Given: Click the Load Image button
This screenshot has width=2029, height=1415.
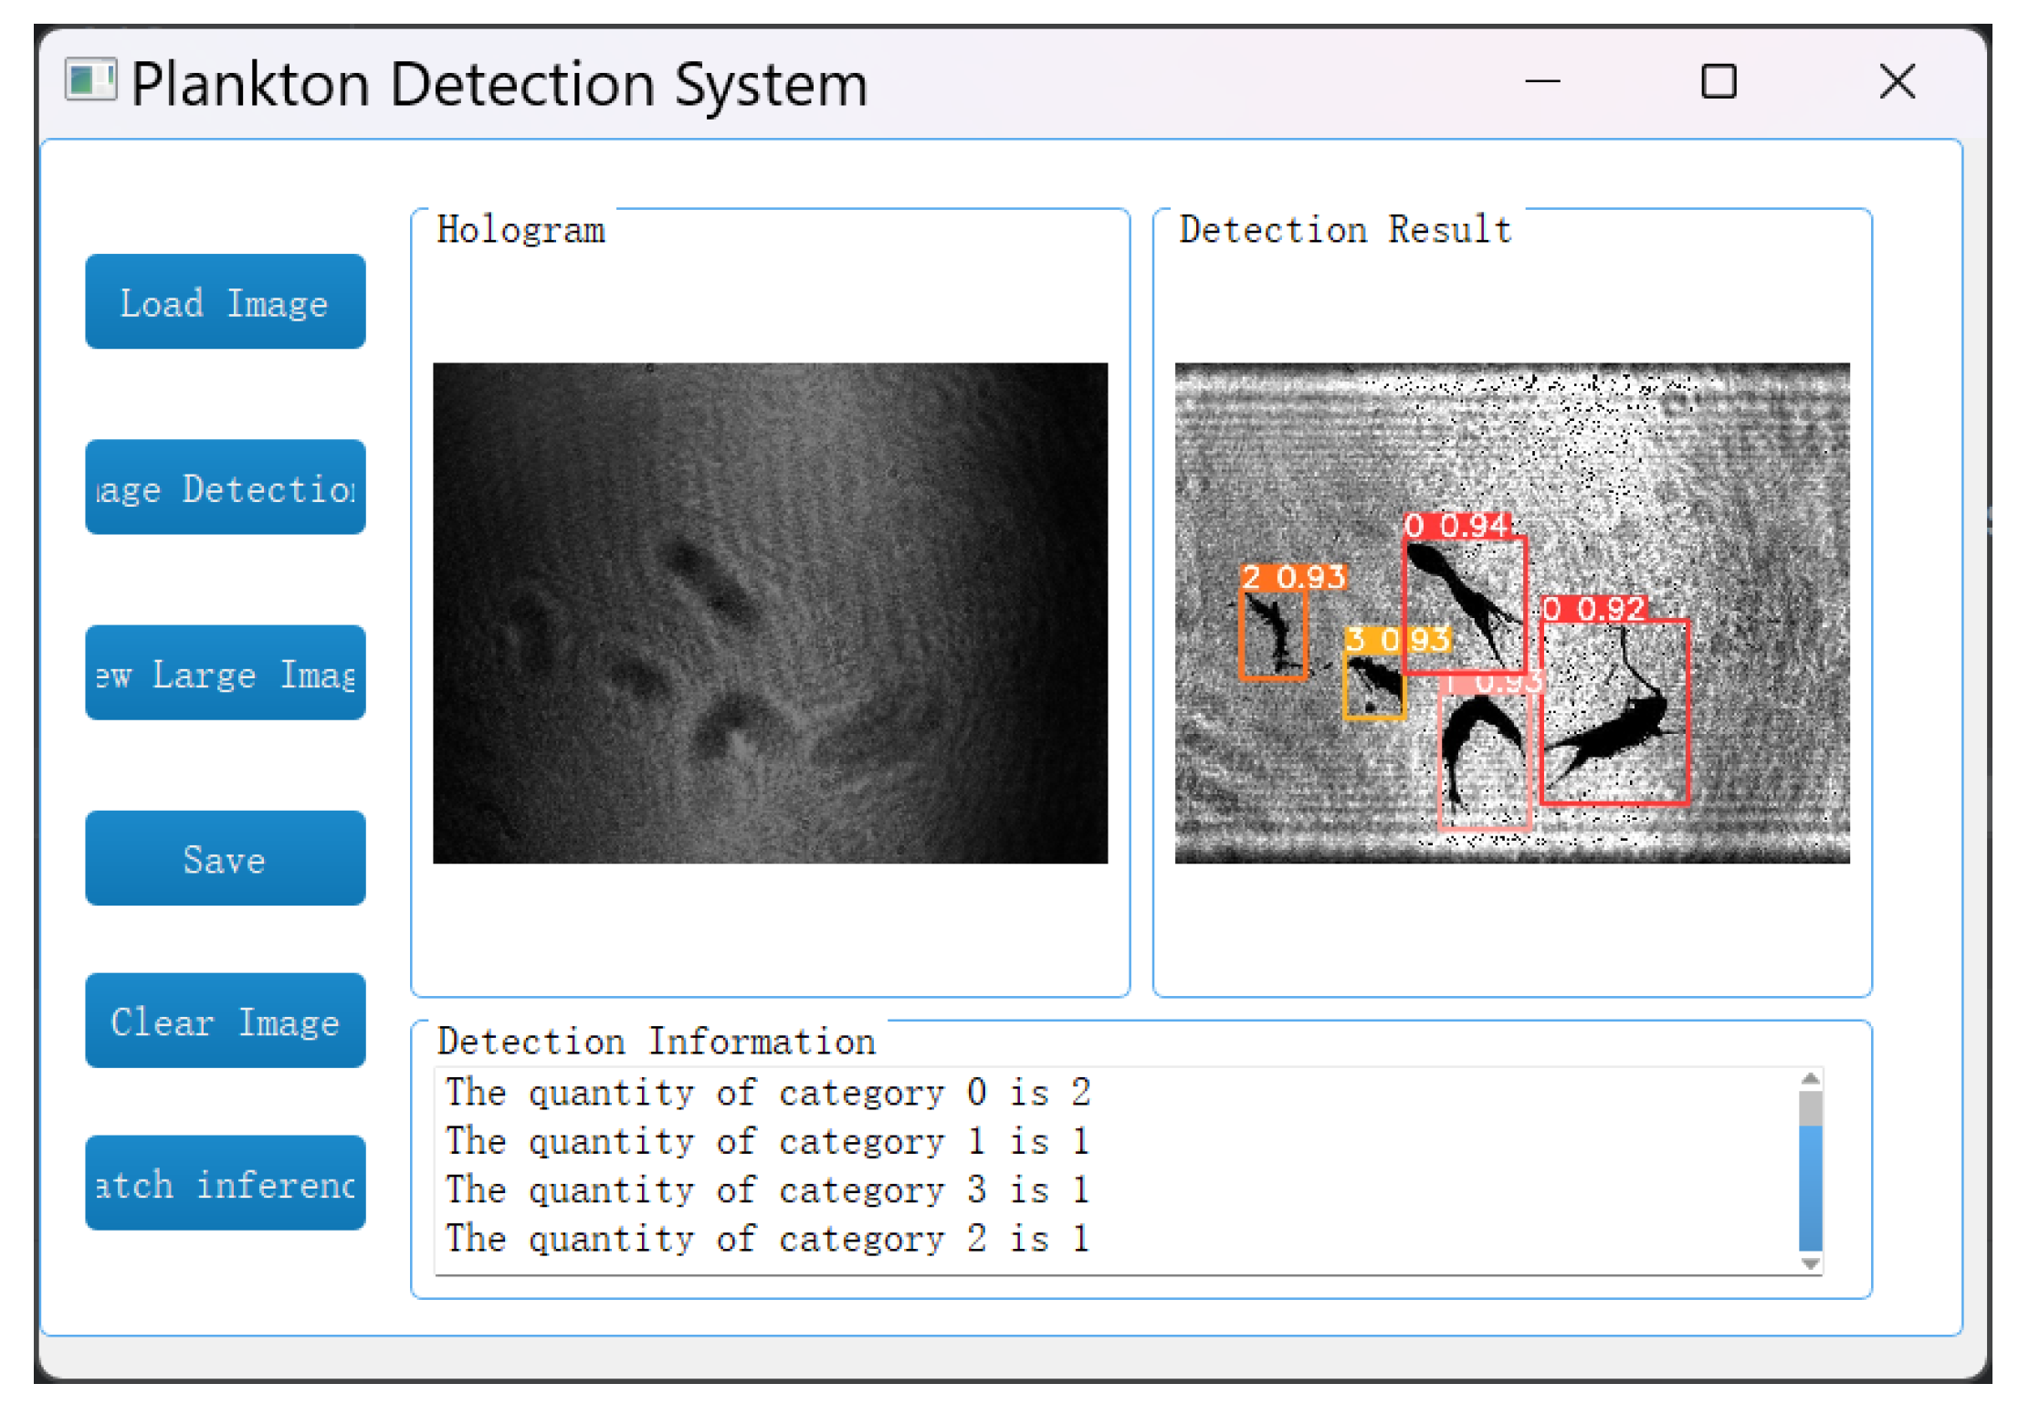Looking at the screenshot, I should tap(225, 302).
